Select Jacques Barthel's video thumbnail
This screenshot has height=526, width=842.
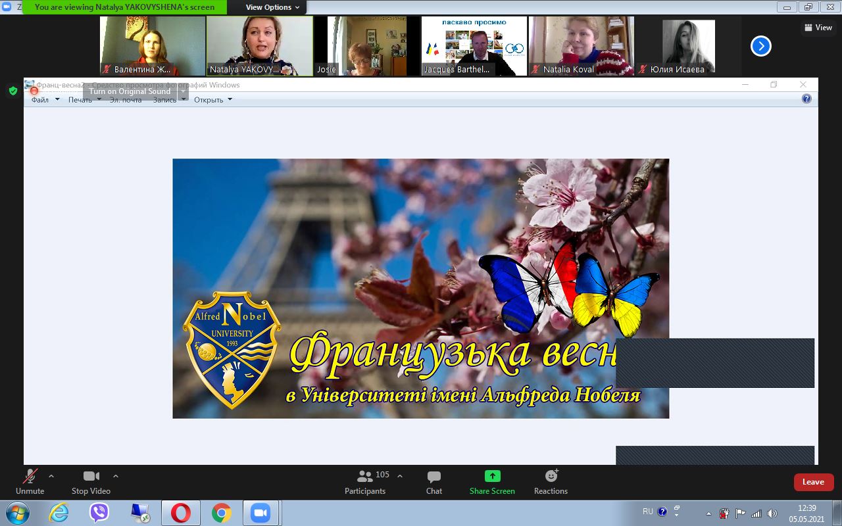[x=474, y=46]
